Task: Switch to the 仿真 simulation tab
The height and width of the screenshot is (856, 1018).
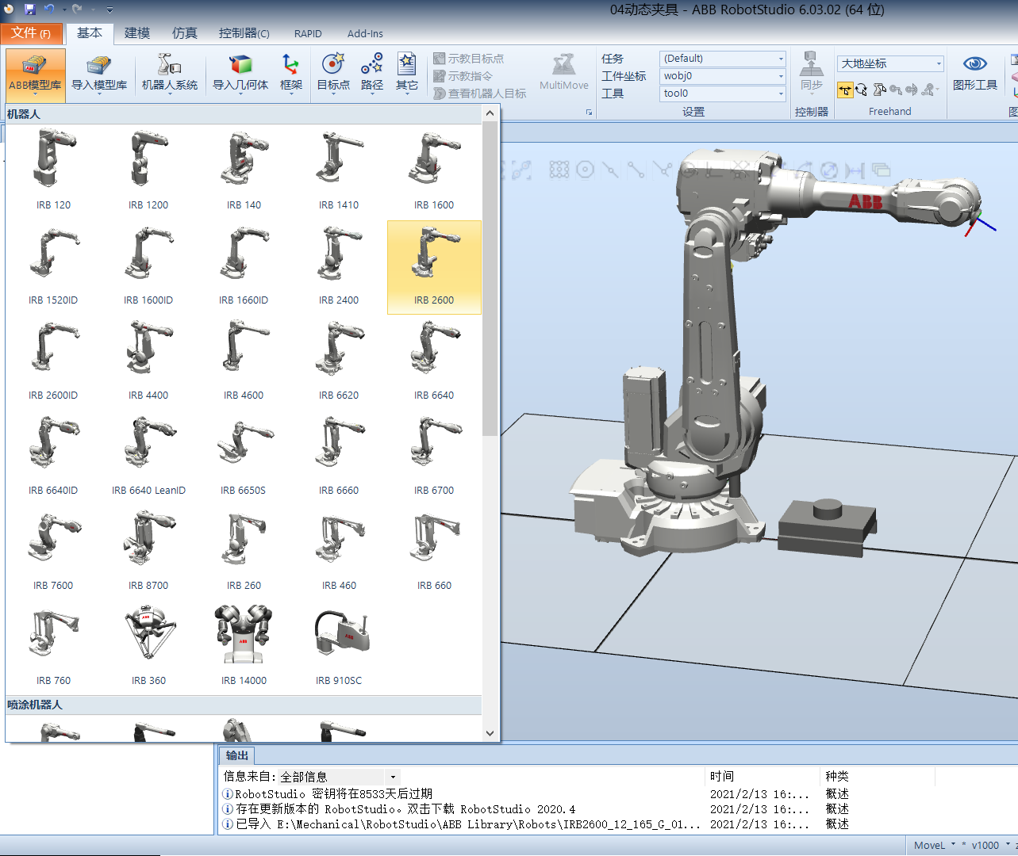Action: (185, 33)
